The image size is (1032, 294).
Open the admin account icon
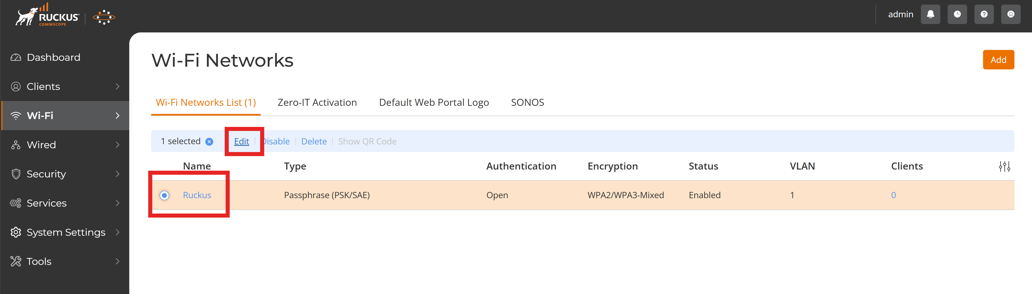coord(1011,14)
